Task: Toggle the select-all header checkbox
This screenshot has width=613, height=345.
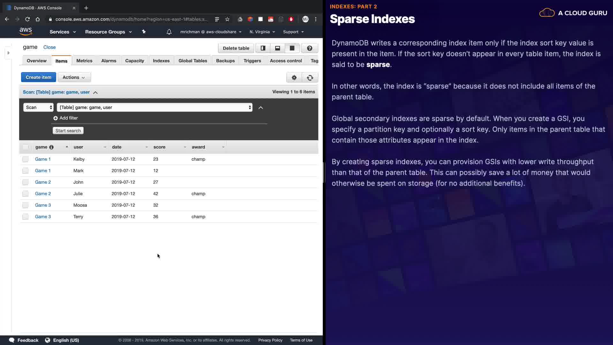Action: (x=26, y=147)
